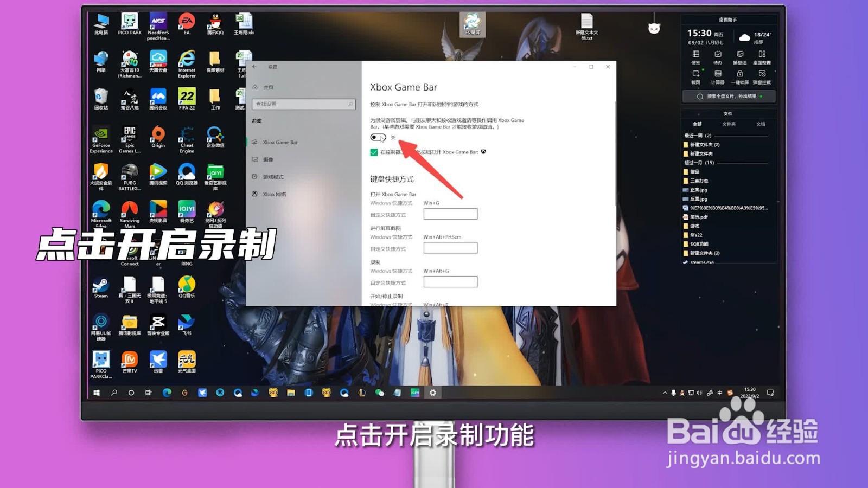This screenshot has height=488, width=868.
Task: Open the 此电脑 desktop icon
Action: pos(101,24)
